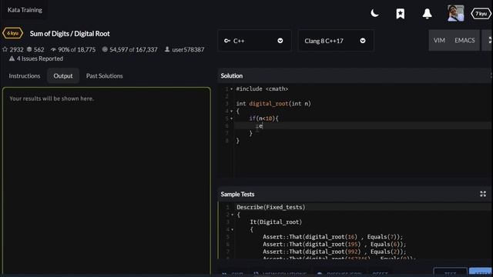Click the if(n<10){ line

coord(263,118)
